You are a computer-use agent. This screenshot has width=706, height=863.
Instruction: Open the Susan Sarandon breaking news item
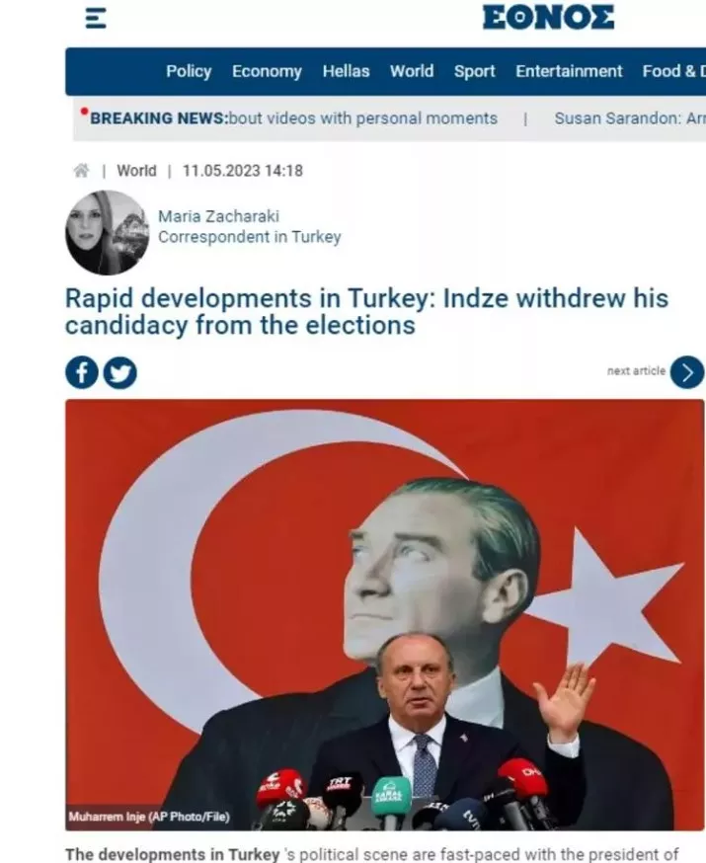point(630,118)
